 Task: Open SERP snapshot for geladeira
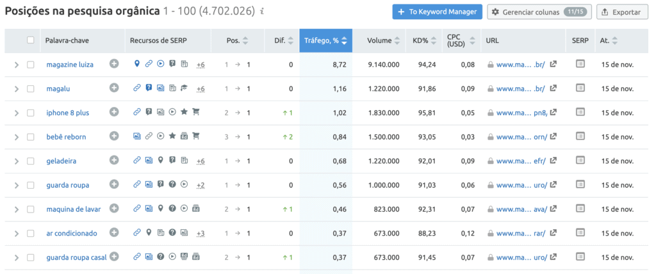click(x=580, y=160)
